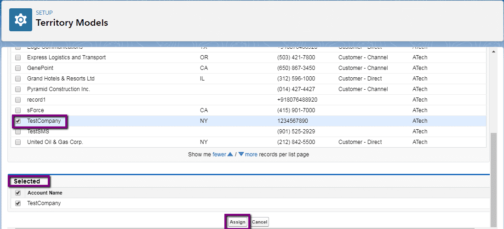
Task: Uncheck TestCompany in the Selected list
Action: point(18,203)
